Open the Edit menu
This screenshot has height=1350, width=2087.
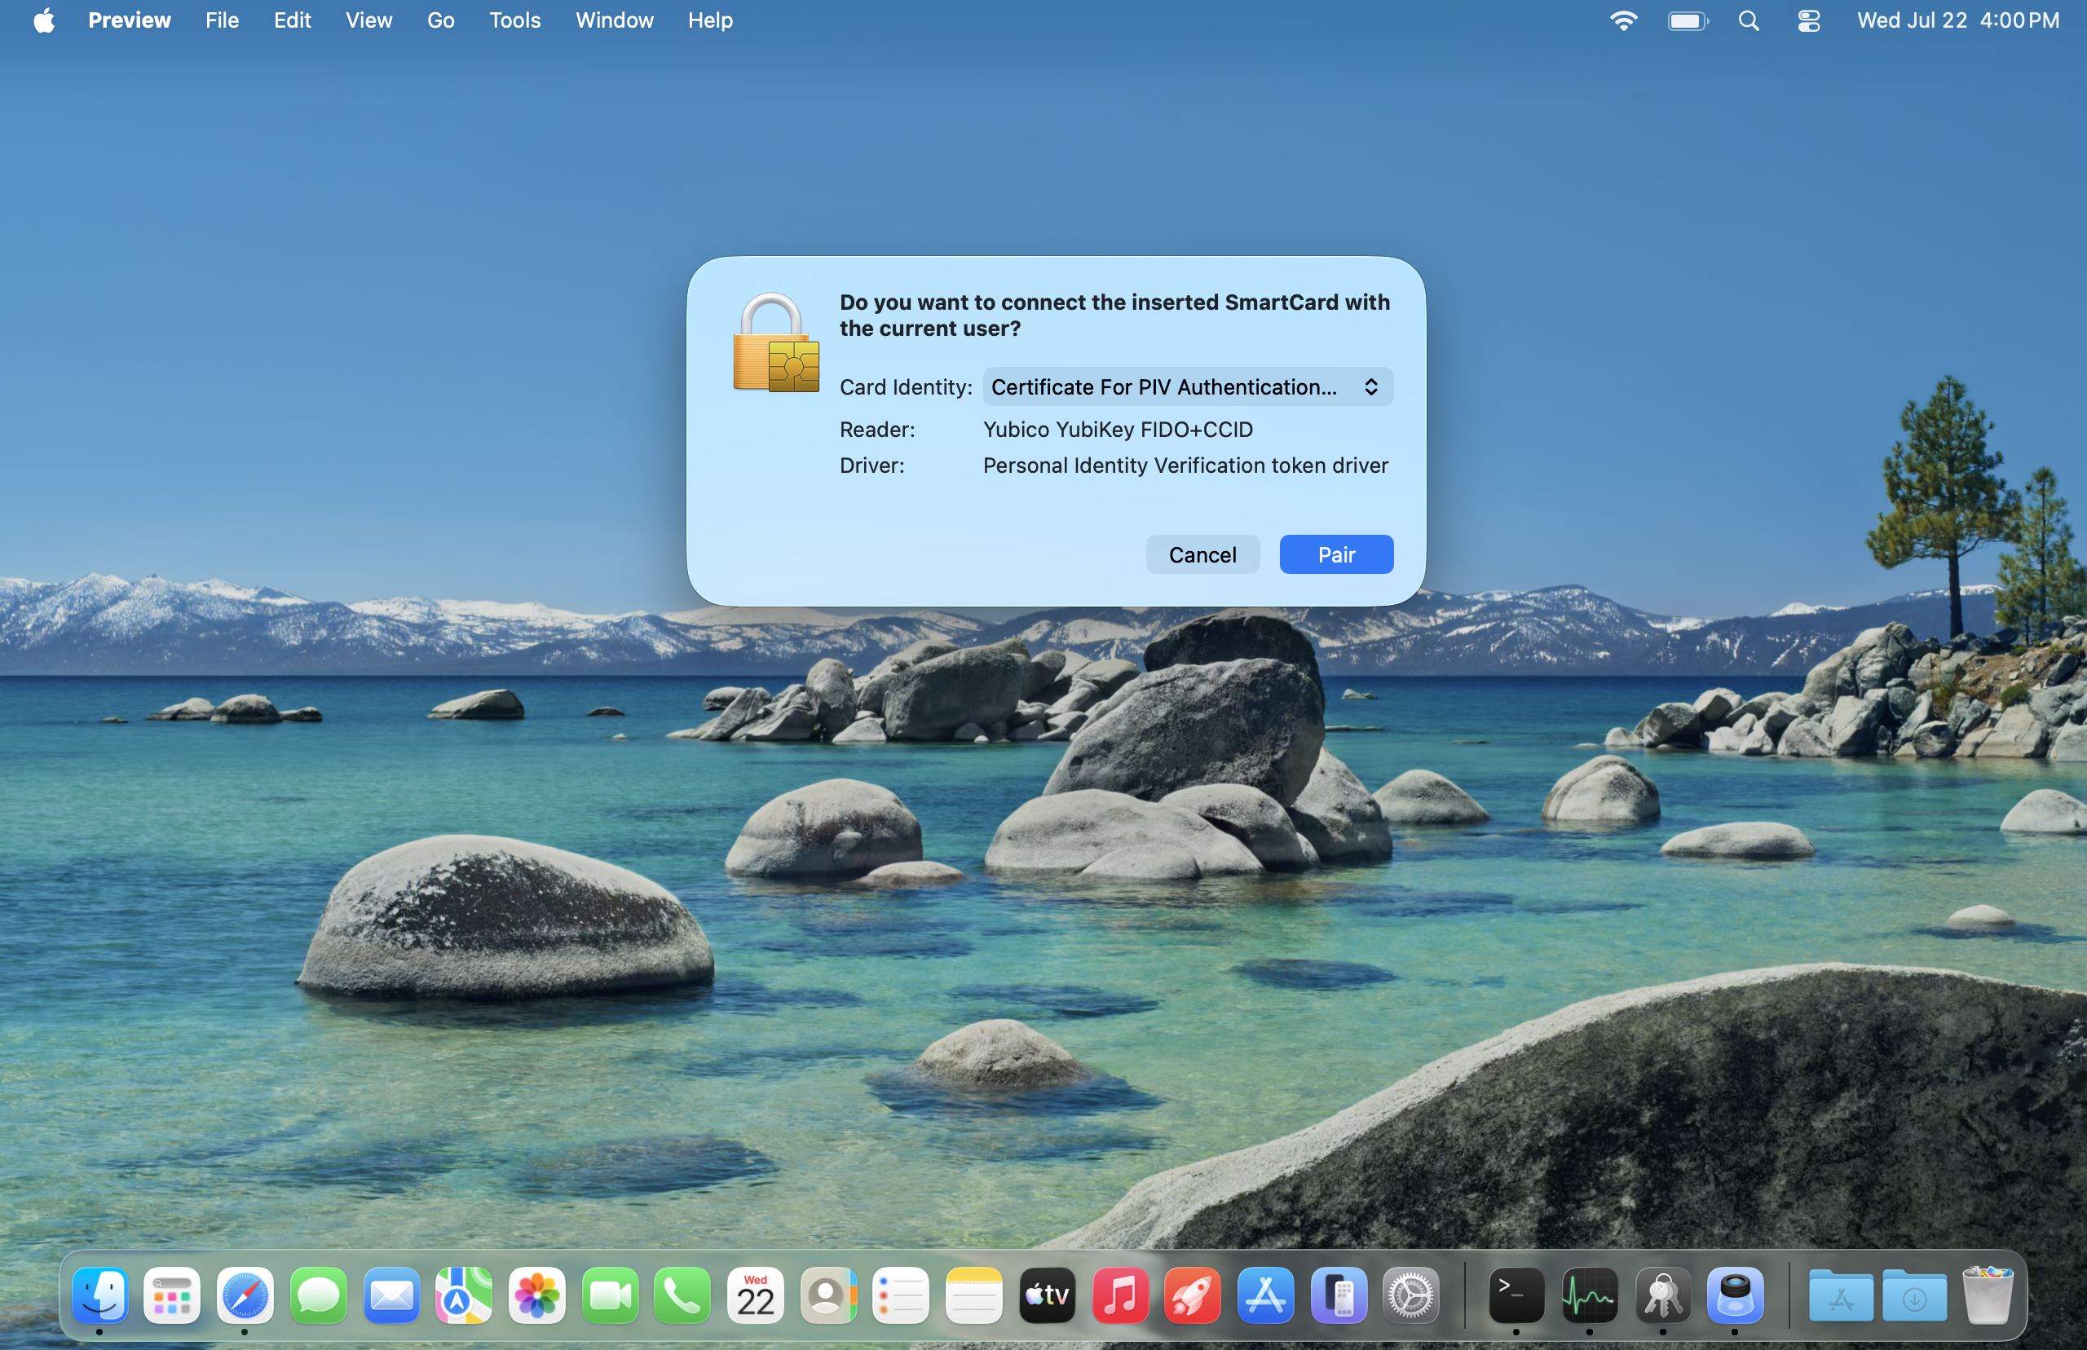pos(292,20)
